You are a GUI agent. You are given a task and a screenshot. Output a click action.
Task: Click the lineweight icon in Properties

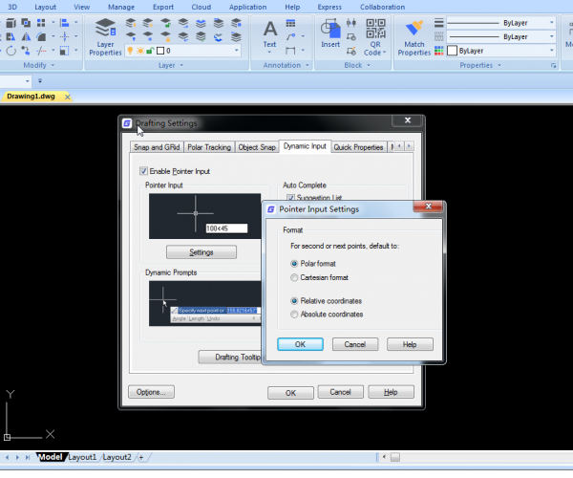(x=439, y=23)
